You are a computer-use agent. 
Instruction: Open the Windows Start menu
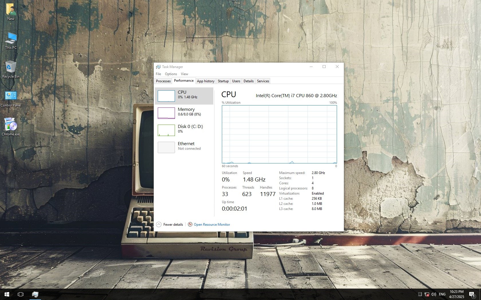tap(7, 294)
